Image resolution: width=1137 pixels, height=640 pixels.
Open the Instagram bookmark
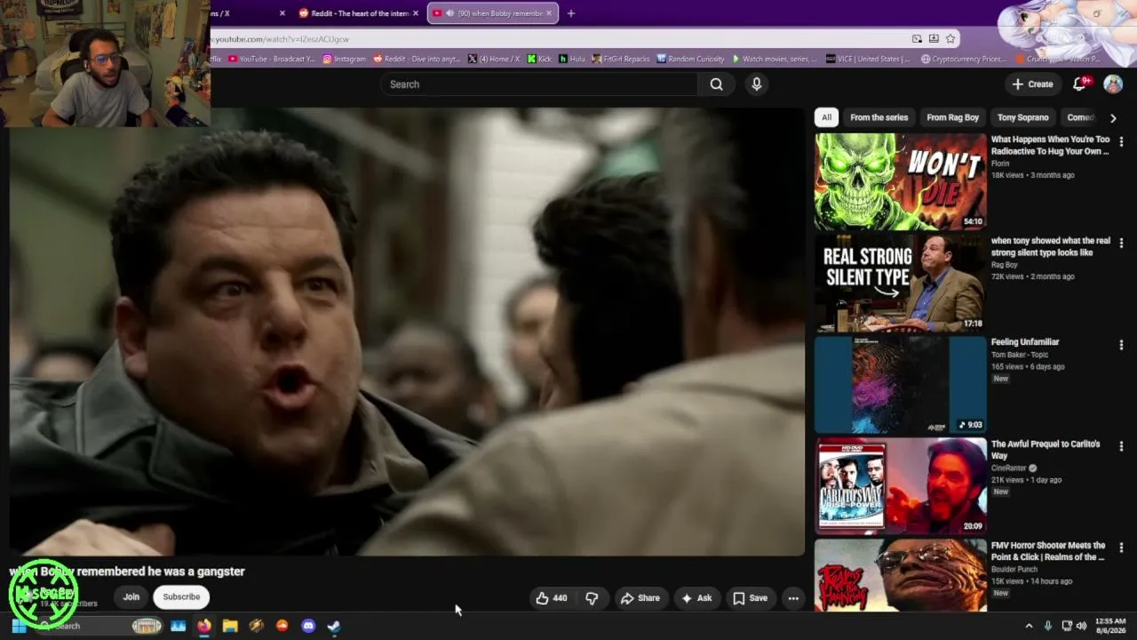[x=345, y=59]
